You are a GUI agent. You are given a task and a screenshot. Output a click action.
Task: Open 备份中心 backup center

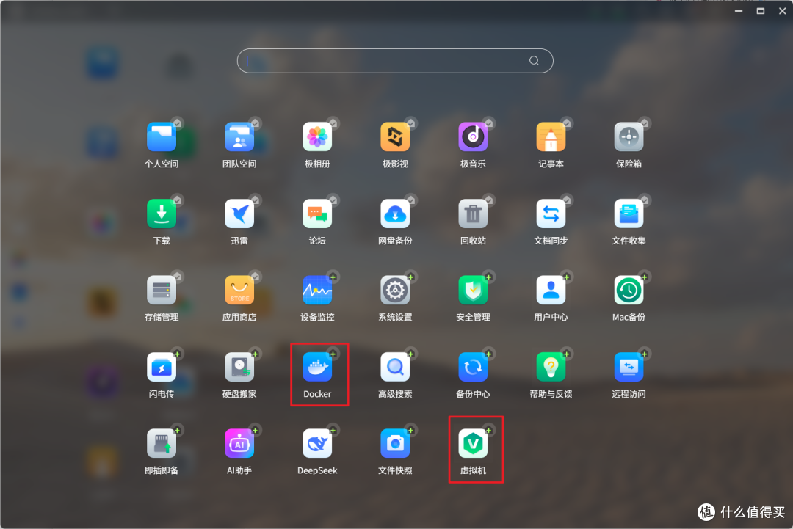(473, 368)
